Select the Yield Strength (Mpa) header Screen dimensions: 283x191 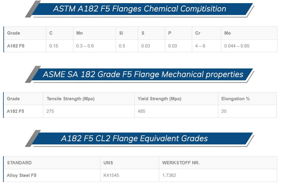159,99
